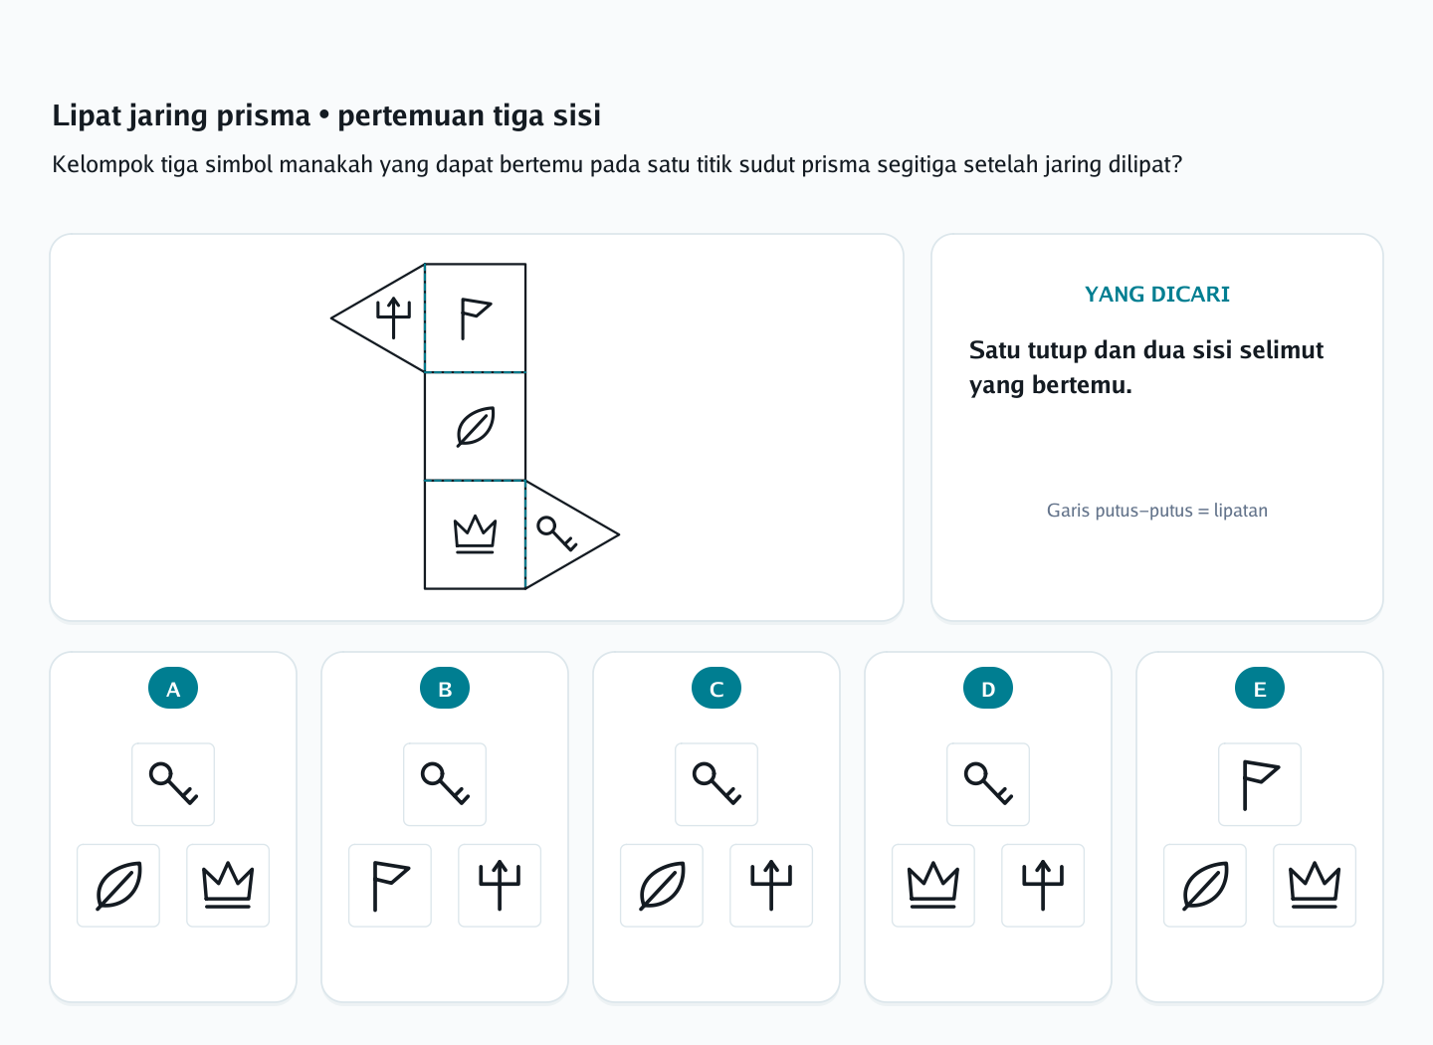
Task: Click the 'Garis putus-putus = lipatan' note
Action: 1157,511
